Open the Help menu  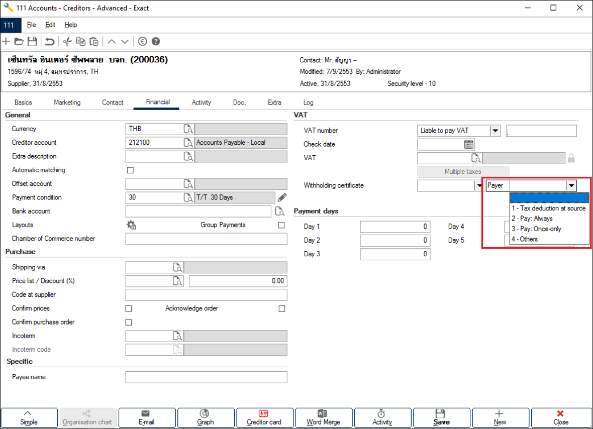click(71, 25)
